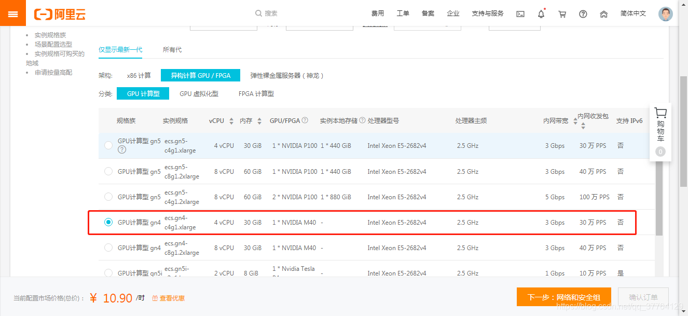Click the search magnifier icon
Screen dimensions: 688x316
258,13
